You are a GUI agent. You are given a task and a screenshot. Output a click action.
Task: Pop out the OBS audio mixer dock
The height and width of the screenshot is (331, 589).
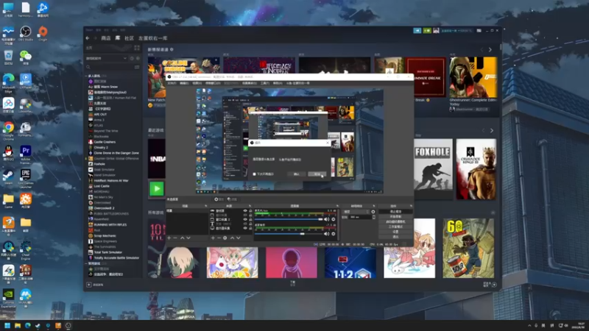pos(338,206)
